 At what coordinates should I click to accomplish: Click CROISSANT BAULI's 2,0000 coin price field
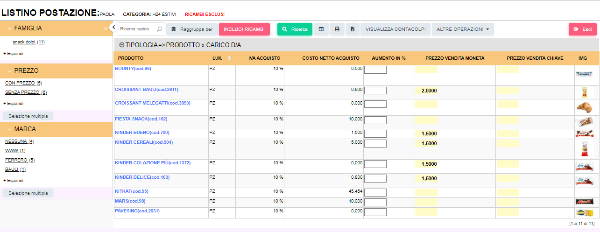point(426,91)
